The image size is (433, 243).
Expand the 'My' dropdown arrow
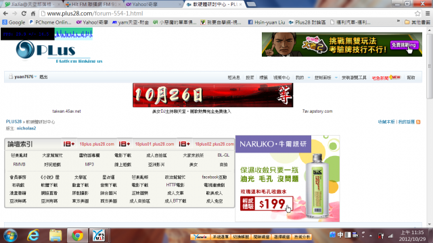point(309,78)
